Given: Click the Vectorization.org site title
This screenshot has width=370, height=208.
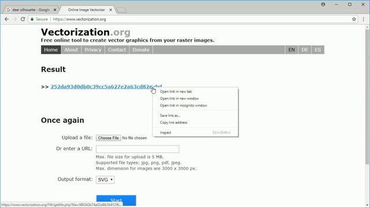Looking at the screenshot, I should pyautogui.click(x=86, y=32).
